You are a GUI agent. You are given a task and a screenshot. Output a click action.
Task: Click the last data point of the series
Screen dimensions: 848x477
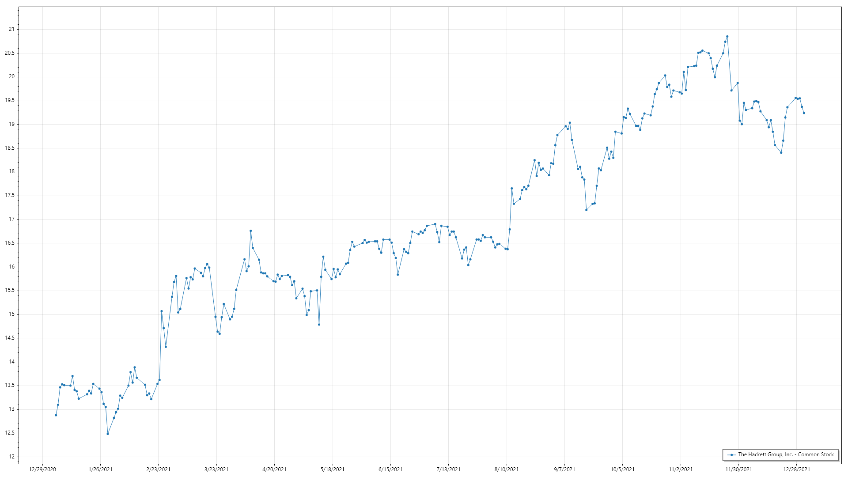(804, 113)
